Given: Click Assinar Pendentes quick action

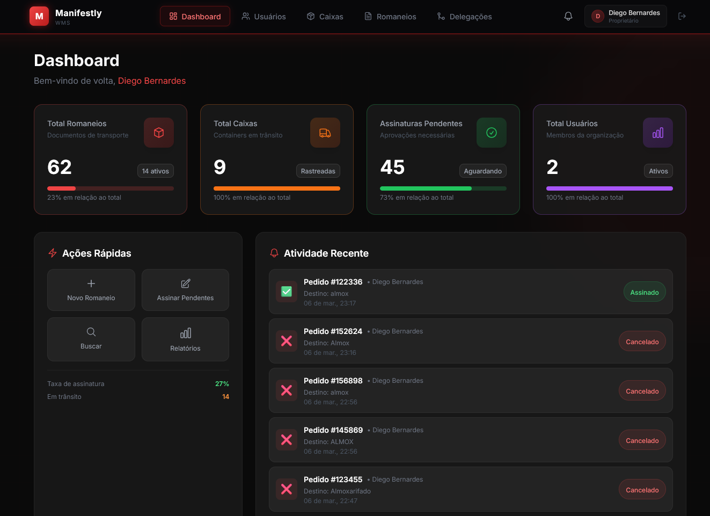Looking at the screenshot, I should [x=185, y=290].
